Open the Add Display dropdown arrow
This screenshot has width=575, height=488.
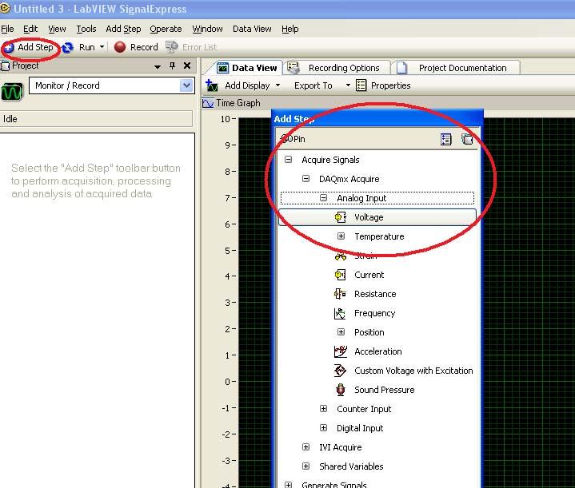click(278, 85)
